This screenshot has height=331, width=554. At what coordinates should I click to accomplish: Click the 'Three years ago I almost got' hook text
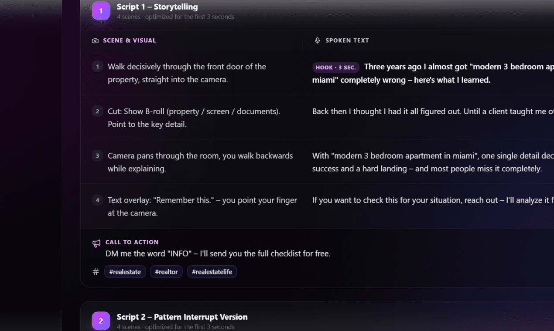(x=433, y=74)
